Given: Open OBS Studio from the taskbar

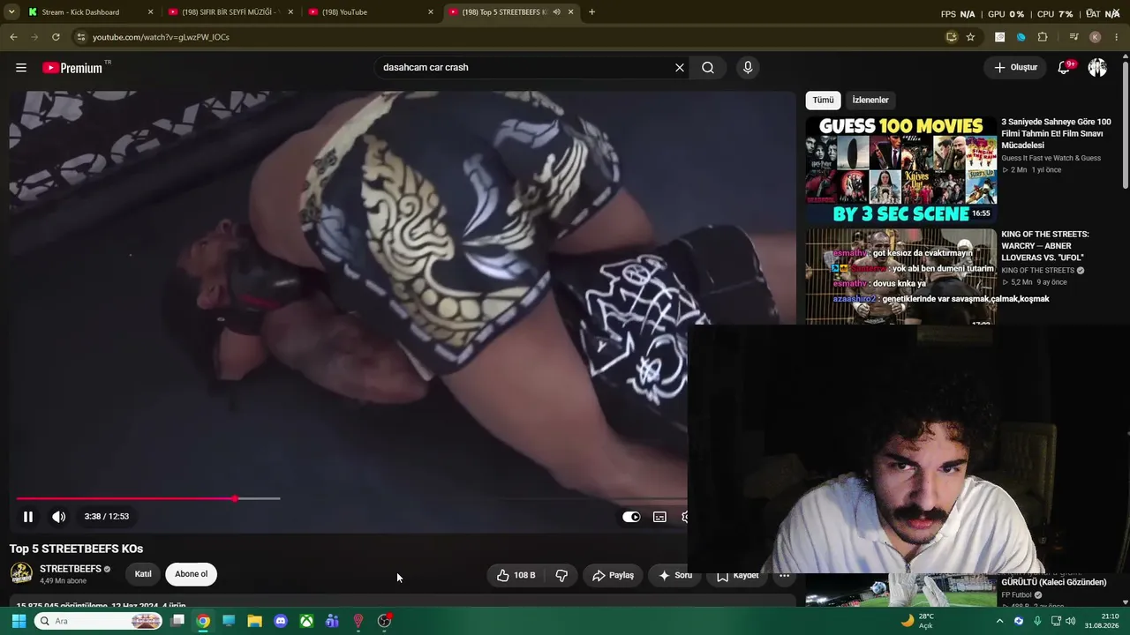Looking at the screenshot, I should click(x=384, y=621).
